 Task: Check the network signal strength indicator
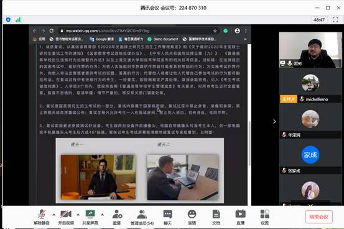click(18, 20)
